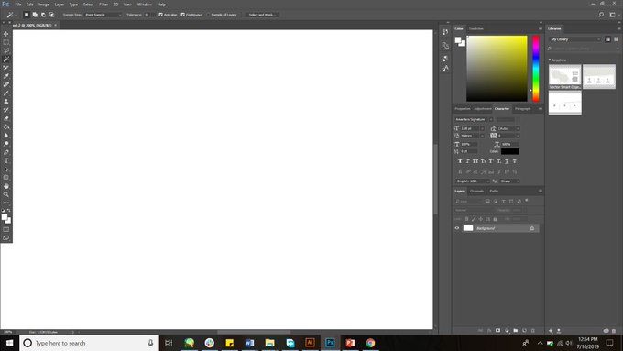Viewport: 623px width, 351px height.
Task: Click the black text Color swatch
Action: tap(509, 151)
